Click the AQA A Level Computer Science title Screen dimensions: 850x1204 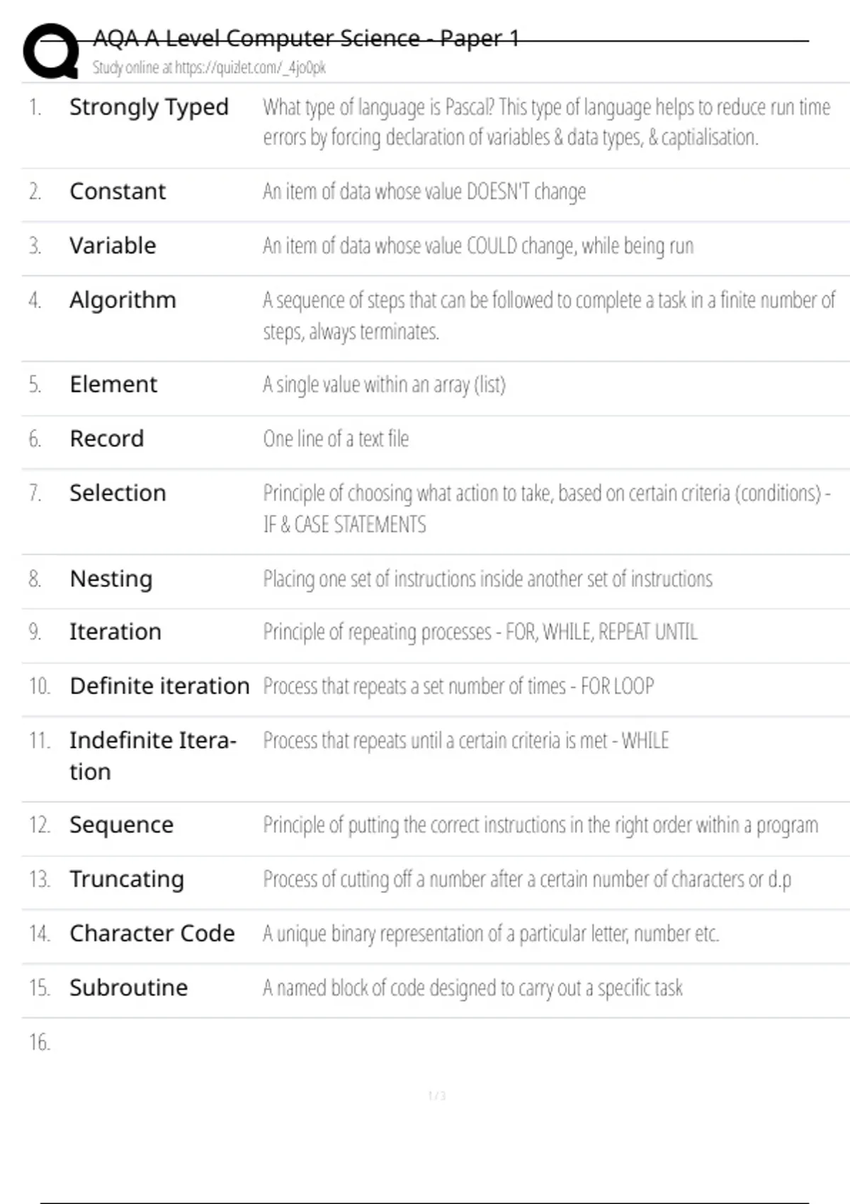(306, 38)
